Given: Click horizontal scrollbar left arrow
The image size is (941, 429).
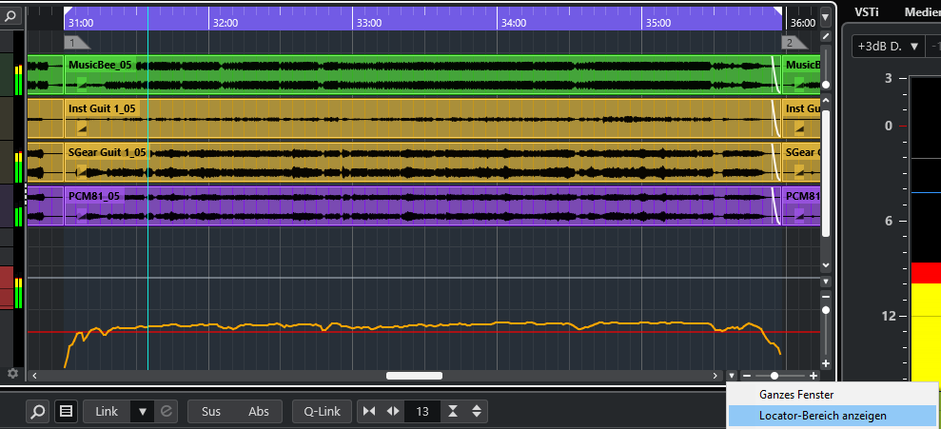Looking at the screenshot, I should click(35, 376).
